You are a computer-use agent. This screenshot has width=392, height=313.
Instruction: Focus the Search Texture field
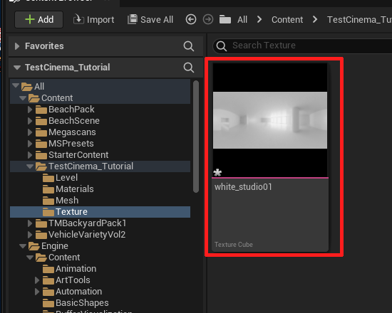pos(302,46)
